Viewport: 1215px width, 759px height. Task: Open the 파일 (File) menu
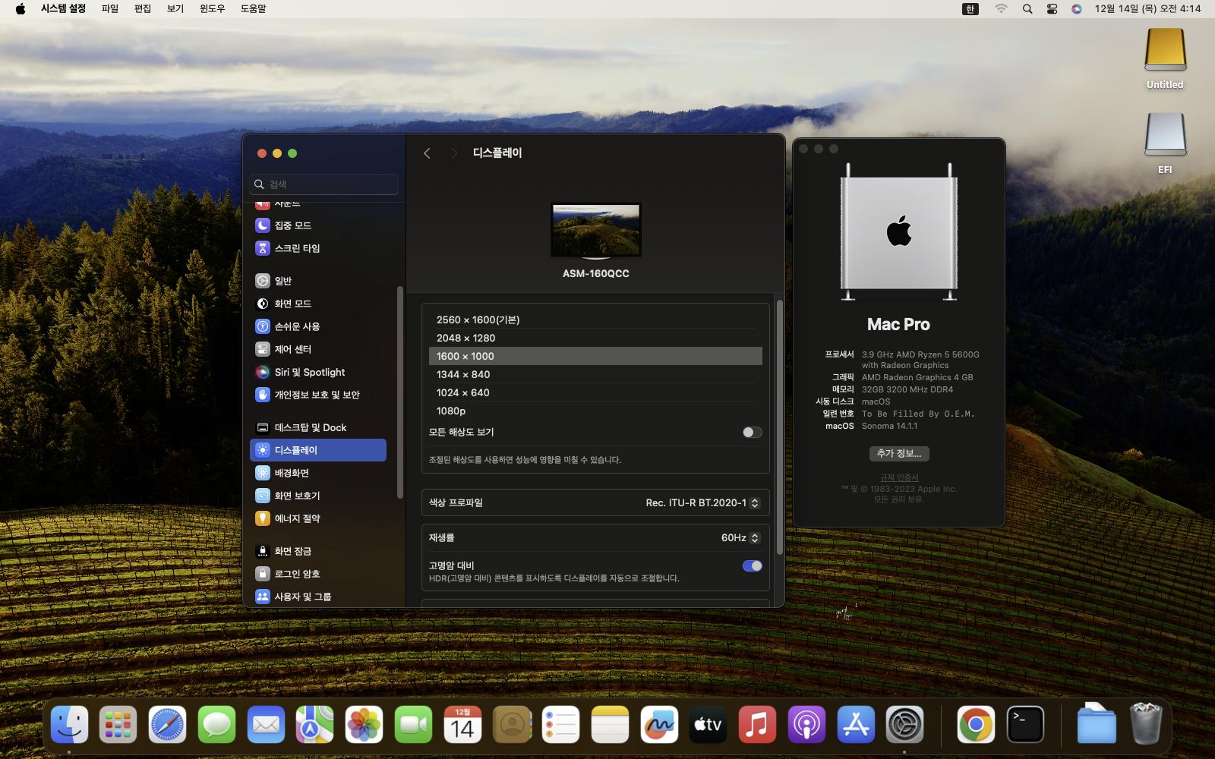110,9
